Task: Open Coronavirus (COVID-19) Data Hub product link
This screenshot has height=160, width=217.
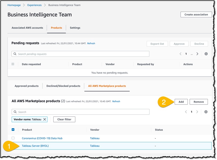Action: 42,138
